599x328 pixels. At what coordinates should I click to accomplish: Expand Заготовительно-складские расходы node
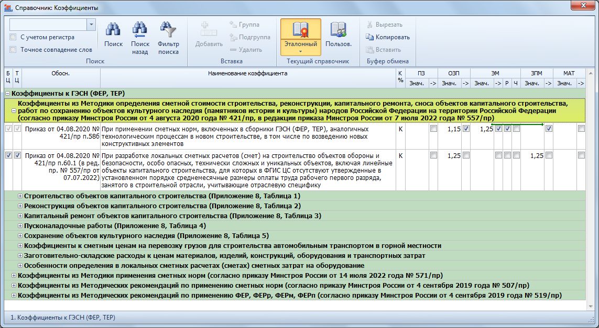[x=20, y=255]
